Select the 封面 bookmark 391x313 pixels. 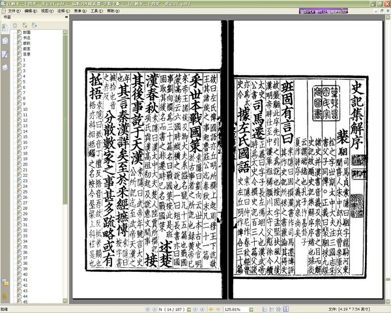click(x=27, y=33)
